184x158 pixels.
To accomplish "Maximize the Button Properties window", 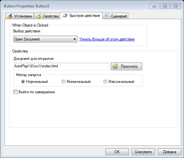I will tap(165, 6).
